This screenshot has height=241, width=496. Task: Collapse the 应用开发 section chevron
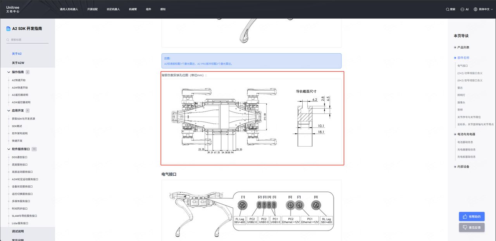9,110
